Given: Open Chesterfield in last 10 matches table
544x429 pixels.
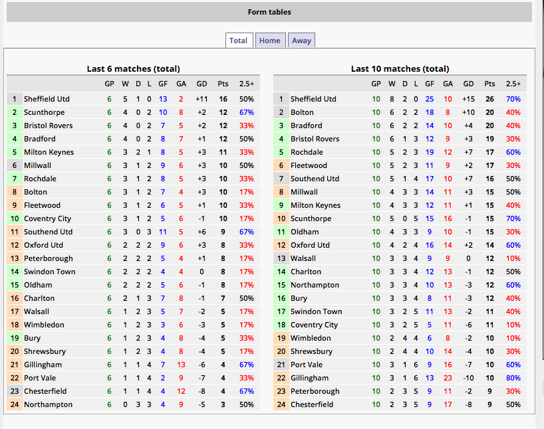Looking at the screenshot, I should click(311, 404).
